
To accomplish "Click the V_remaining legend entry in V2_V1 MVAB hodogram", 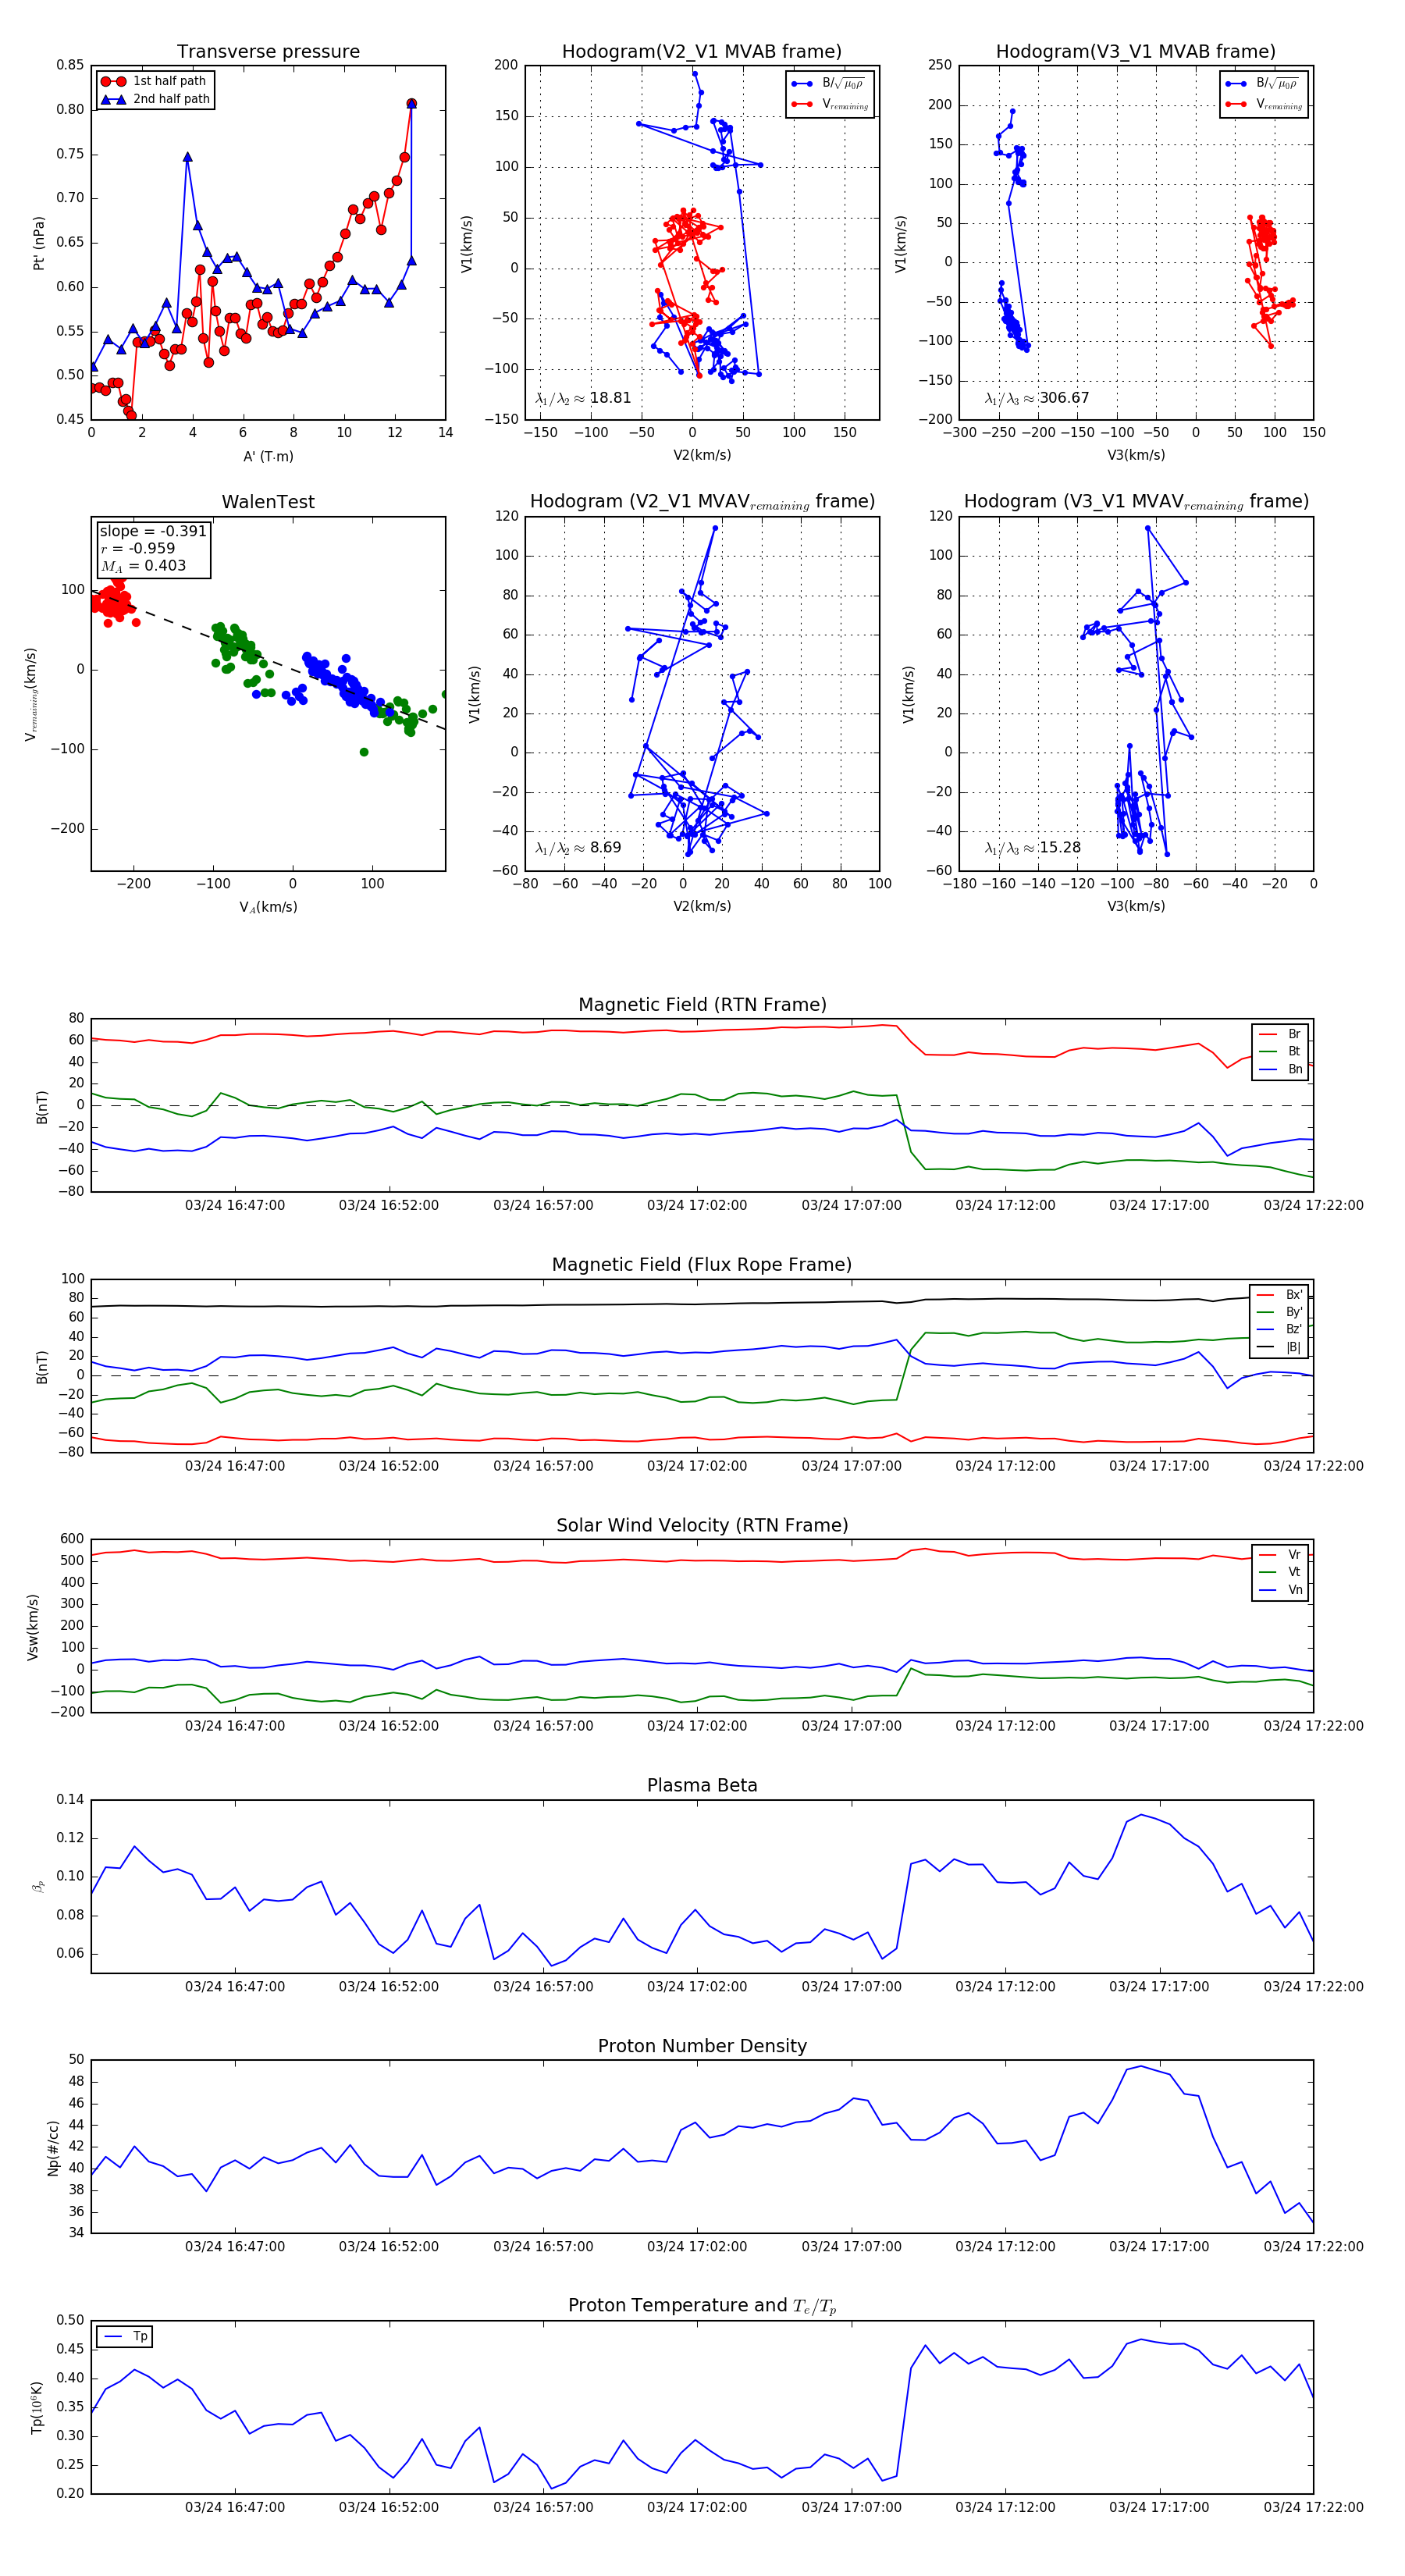I will click(x=830, y=104).
